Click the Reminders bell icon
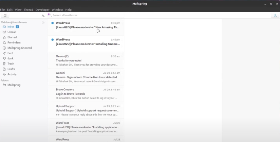Screen dimensions: 280x142 [4, 42]
